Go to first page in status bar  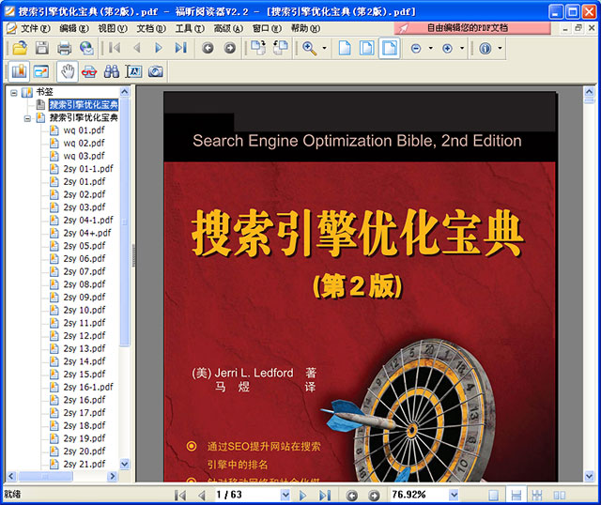coord(180,496)
